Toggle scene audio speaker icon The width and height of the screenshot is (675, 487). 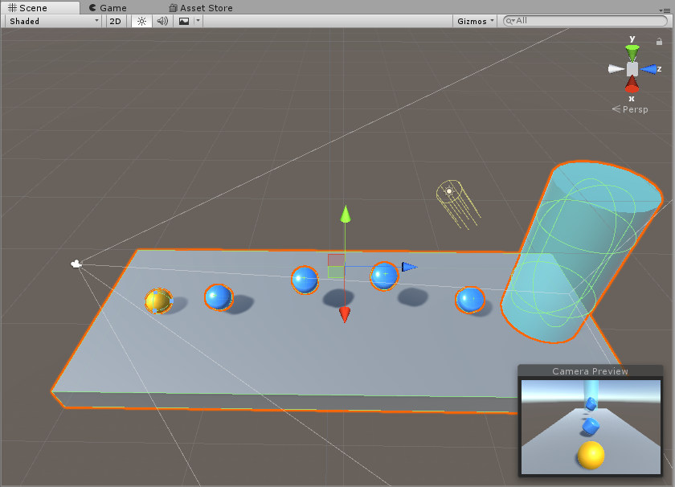162,21
